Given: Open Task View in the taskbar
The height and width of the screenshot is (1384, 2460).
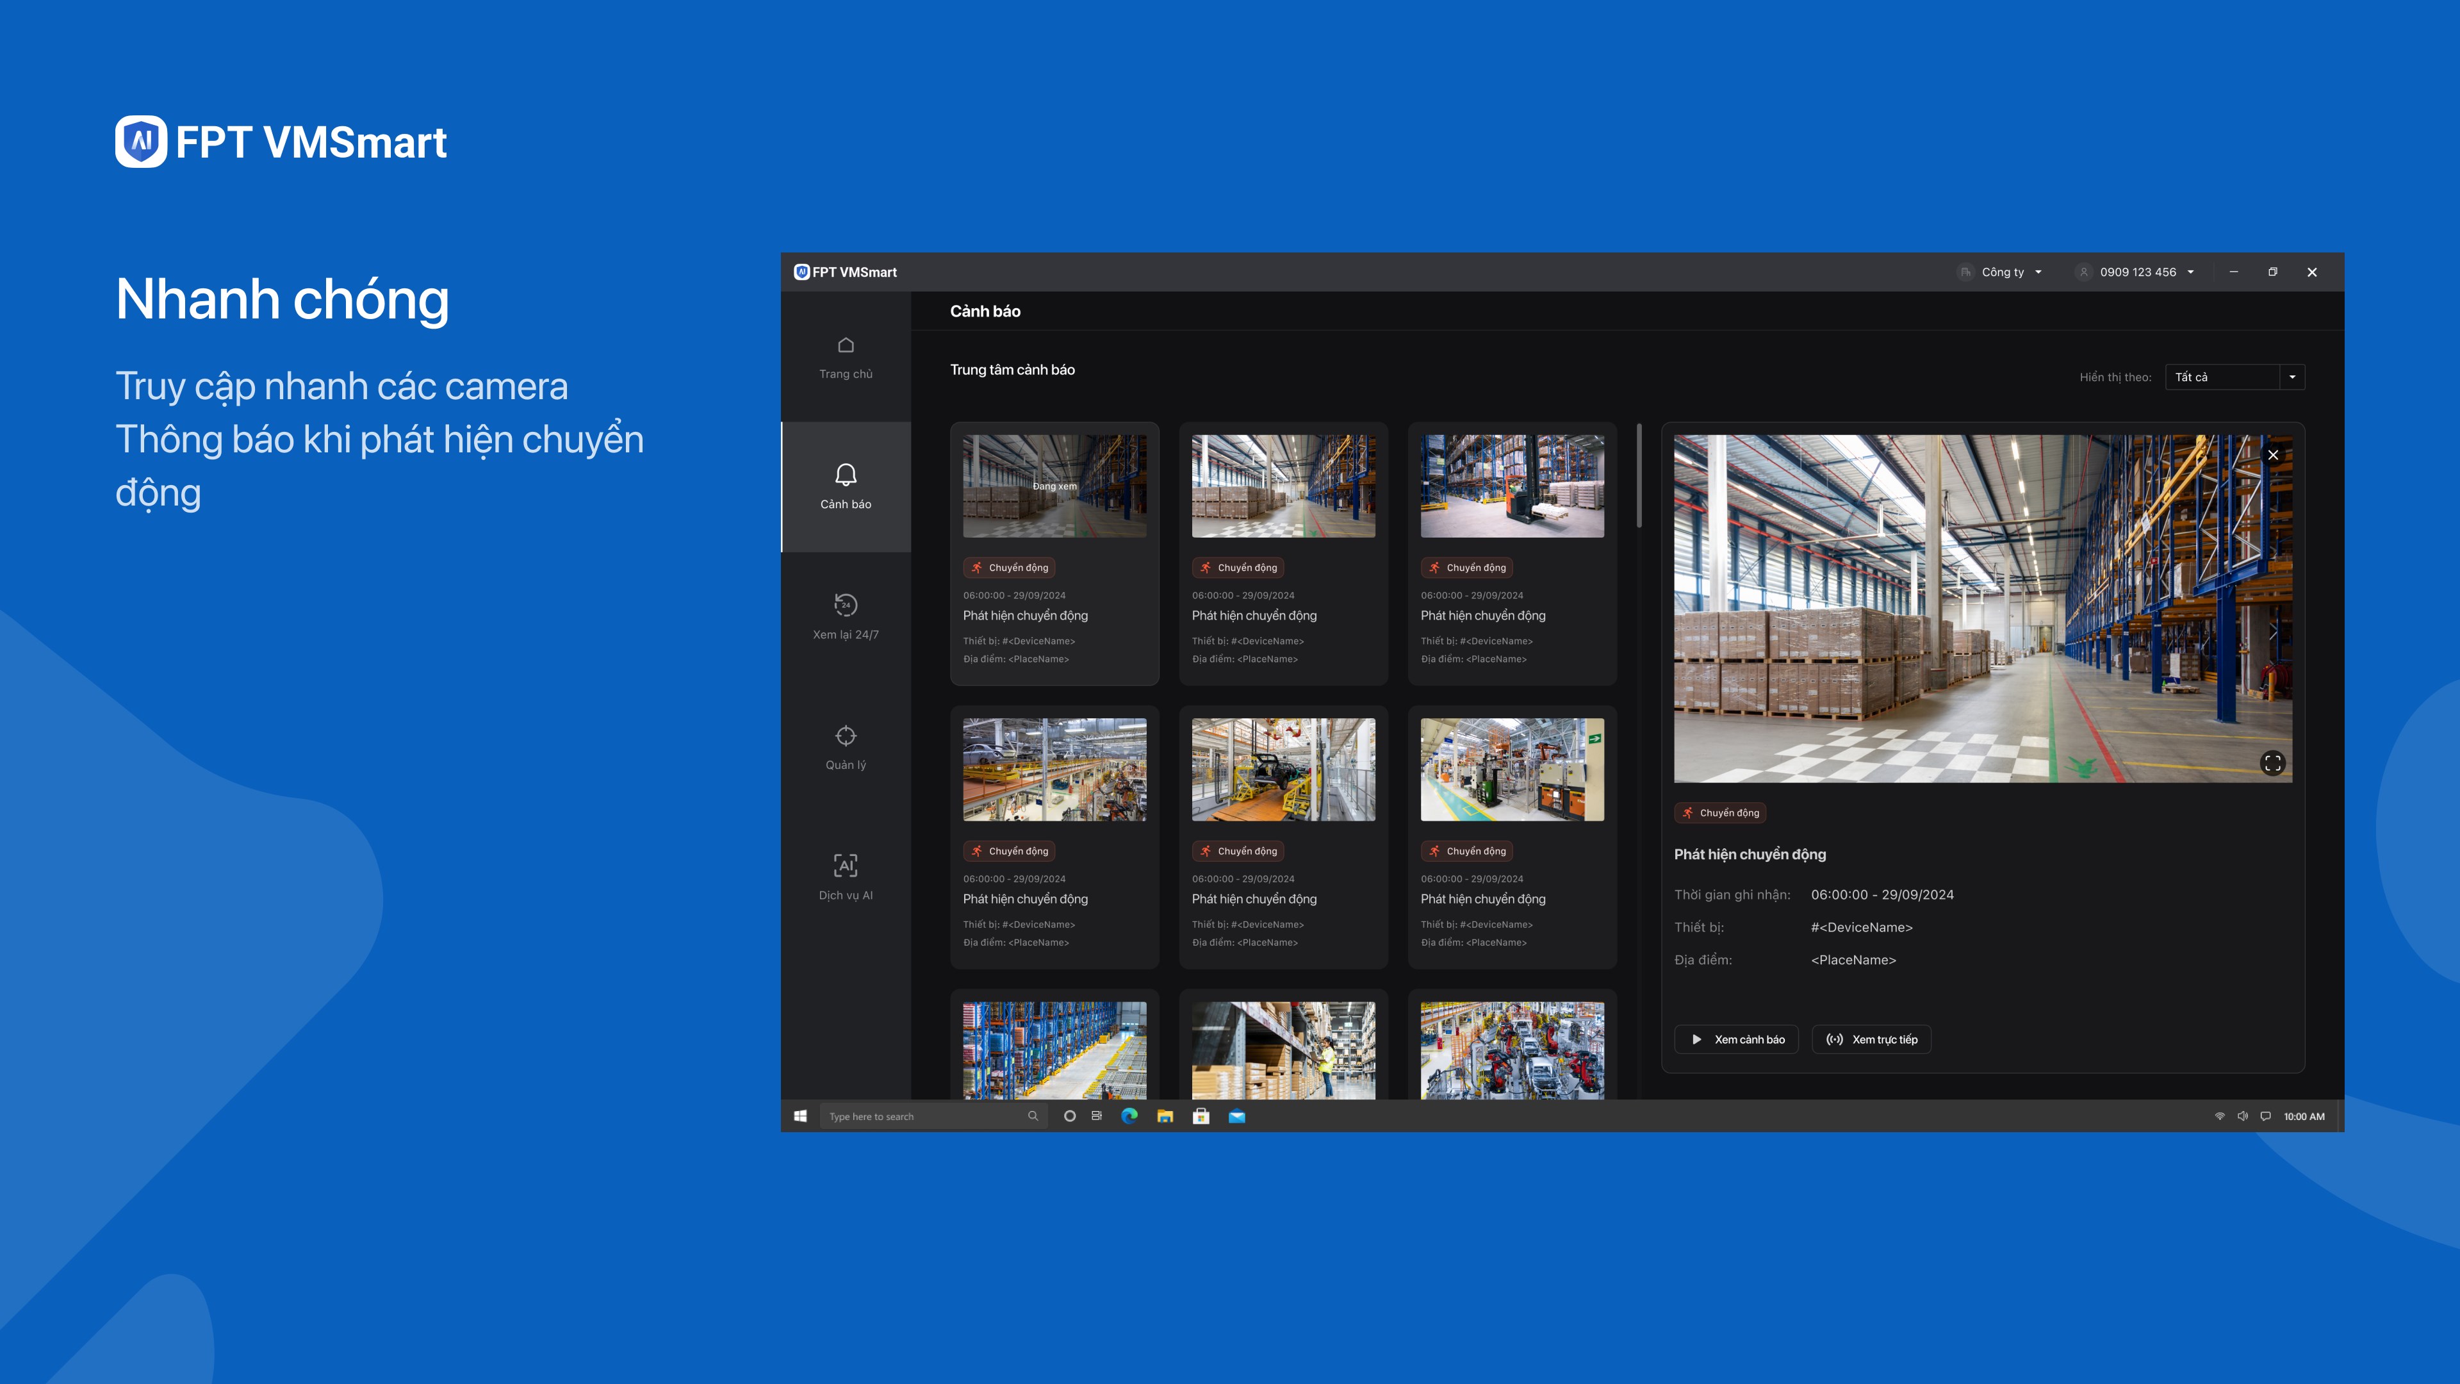Looking at the screenshot, I should click(x=1096, y=1116).
